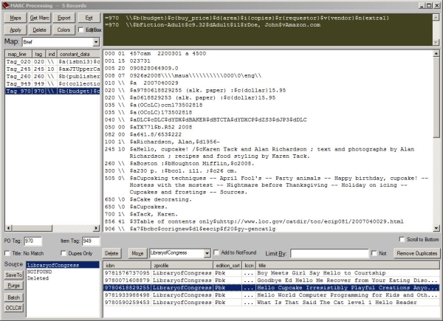
Task: Select the Tag_970 map row
Action: click(52, 91)
